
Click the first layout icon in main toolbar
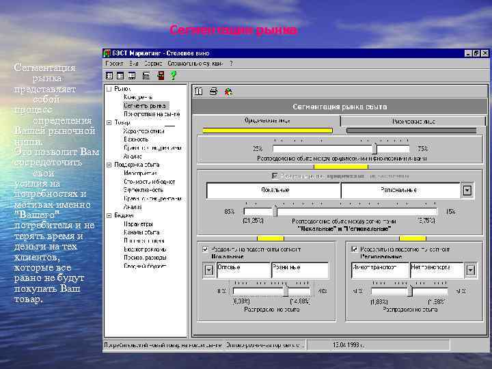[x=109, y=75]
